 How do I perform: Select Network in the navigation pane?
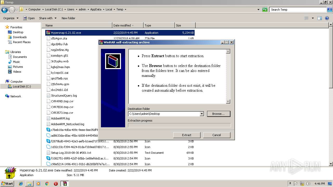coord(16,96)
